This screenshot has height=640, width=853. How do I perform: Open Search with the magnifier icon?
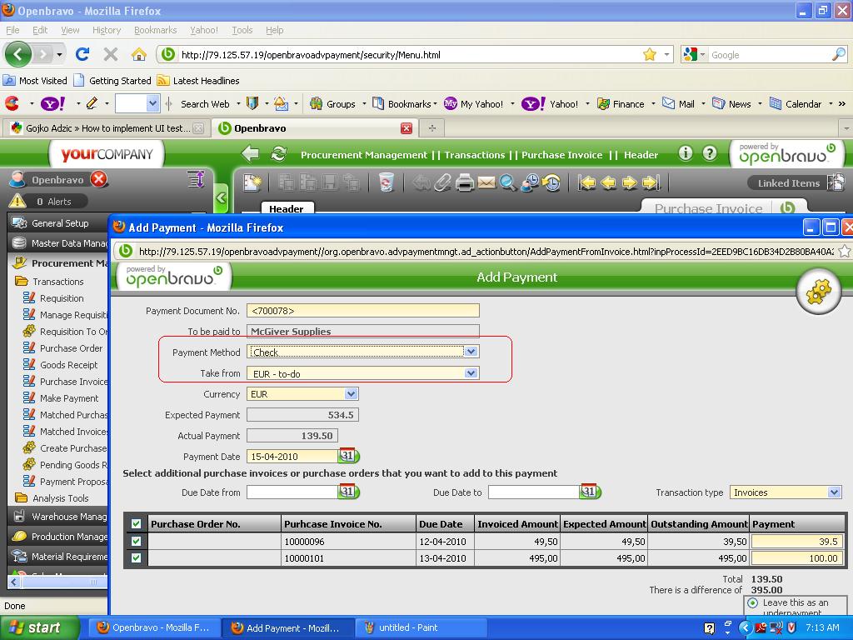(x=507, y=182)
